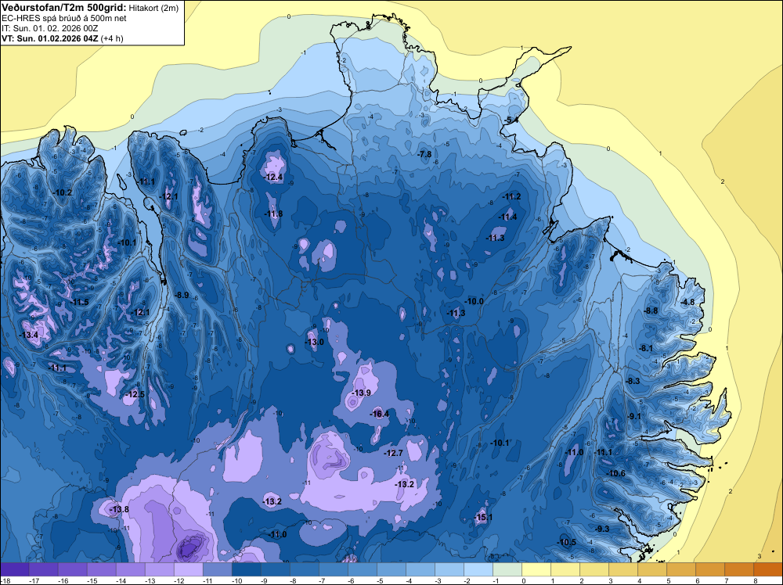
Task: Click the -10.5 temperature reading
Action: [x=567, y=543]
